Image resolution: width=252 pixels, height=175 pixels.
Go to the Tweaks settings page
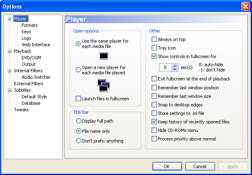tap(21, 110)
